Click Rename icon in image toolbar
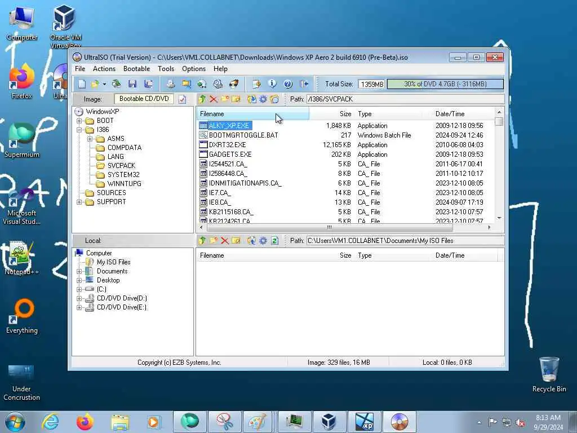Image resolution: width=577 pixels, height=433 pixels. [236, 99]
